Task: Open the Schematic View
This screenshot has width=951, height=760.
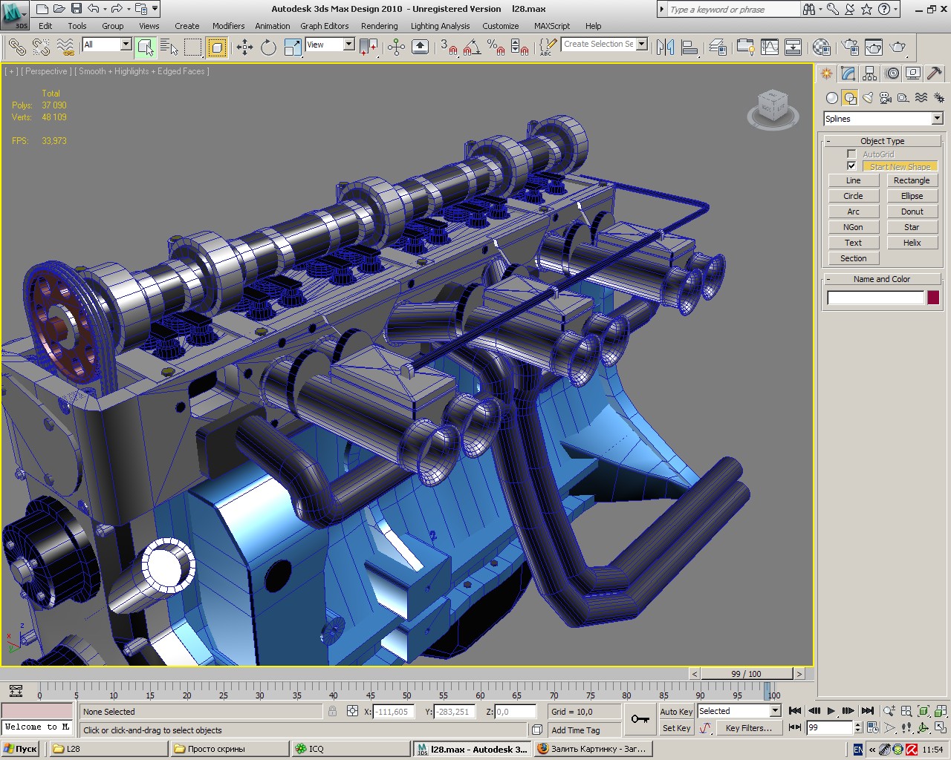Action: (793, 47)
